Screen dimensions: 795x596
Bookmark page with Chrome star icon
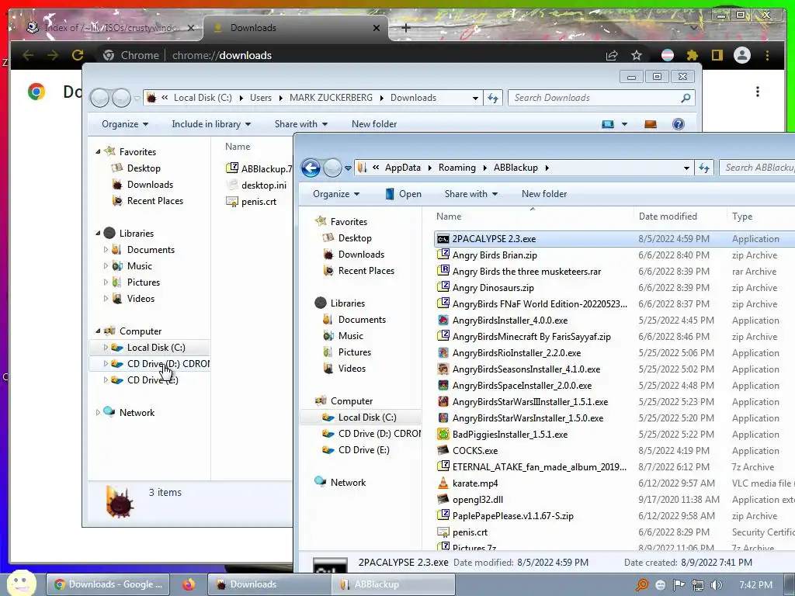tap(637, 55)
